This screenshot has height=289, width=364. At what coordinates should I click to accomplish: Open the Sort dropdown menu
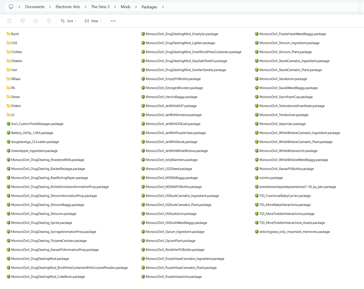tap(69, 21)
